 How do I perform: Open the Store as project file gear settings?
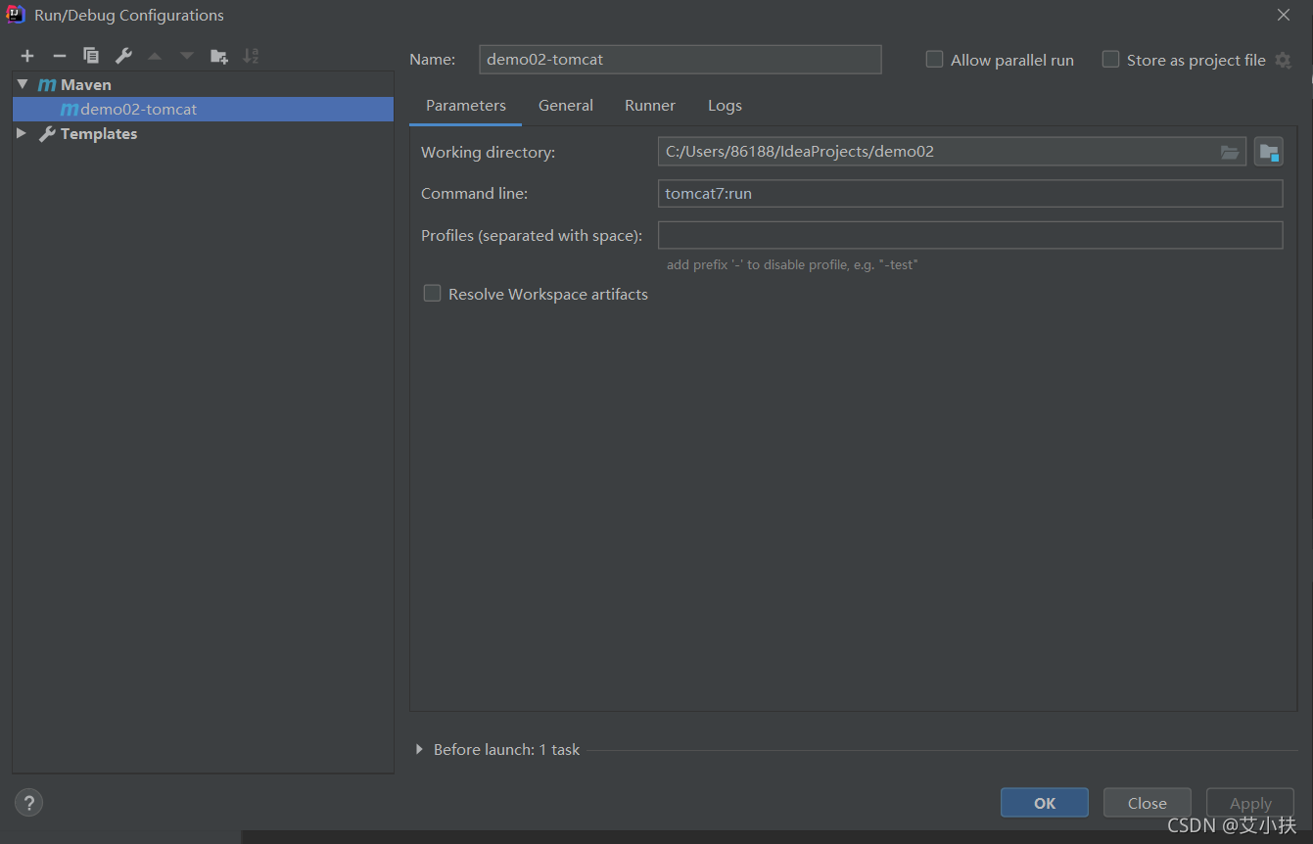click(x=1284, y=61)
